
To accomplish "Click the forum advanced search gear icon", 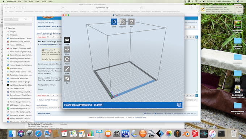I will [194, 27].
